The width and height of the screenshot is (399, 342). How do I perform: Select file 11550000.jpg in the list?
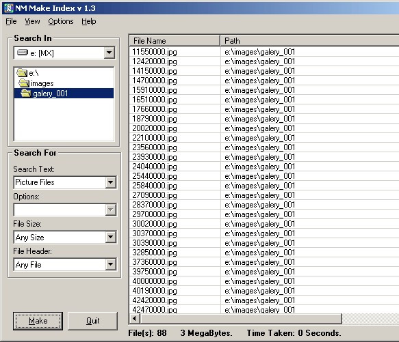[x=155, y=52]
